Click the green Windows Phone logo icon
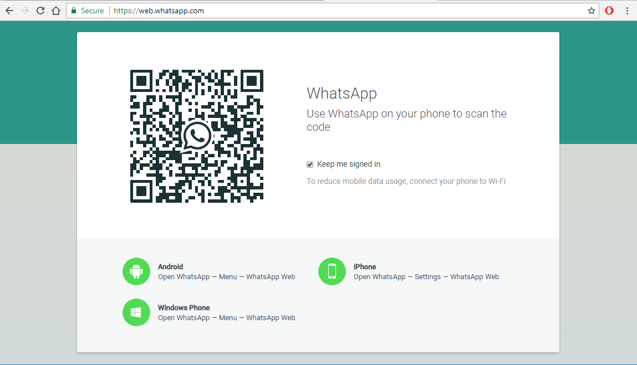637x365 pixels. pos(136,312)
